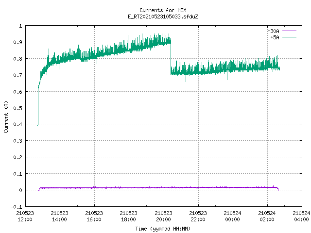Click x-axis label 210524 00:00
The image size is (311, 233).
[x=232, y=216]
